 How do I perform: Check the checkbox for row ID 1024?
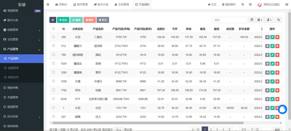53,63
